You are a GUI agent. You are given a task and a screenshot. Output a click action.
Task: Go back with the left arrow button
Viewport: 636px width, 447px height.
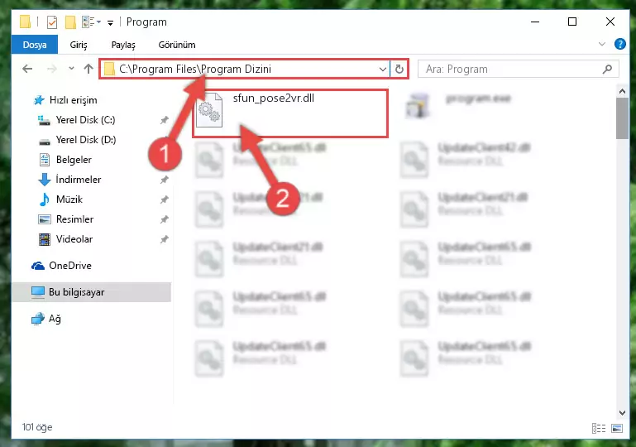pyautogui.click(x=27, y=69)
